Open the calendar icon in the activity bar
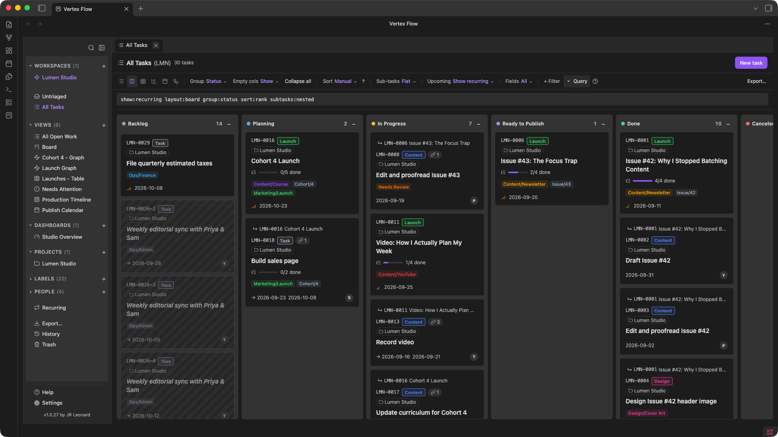This screenshot has height=437, width=778. click(9, 64)
